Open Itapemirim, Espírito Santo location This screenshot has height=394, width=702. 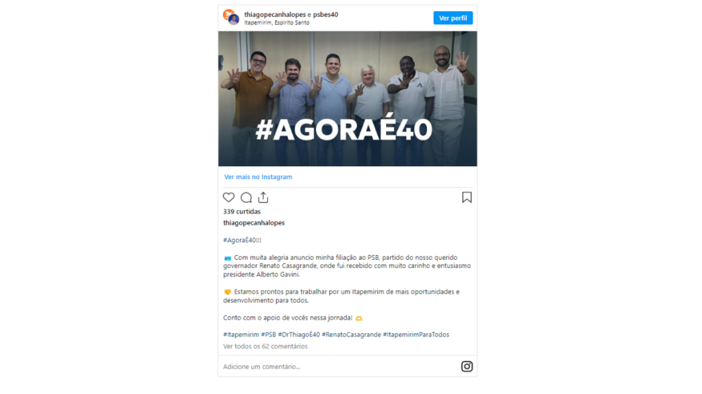[x=277, y=23]
